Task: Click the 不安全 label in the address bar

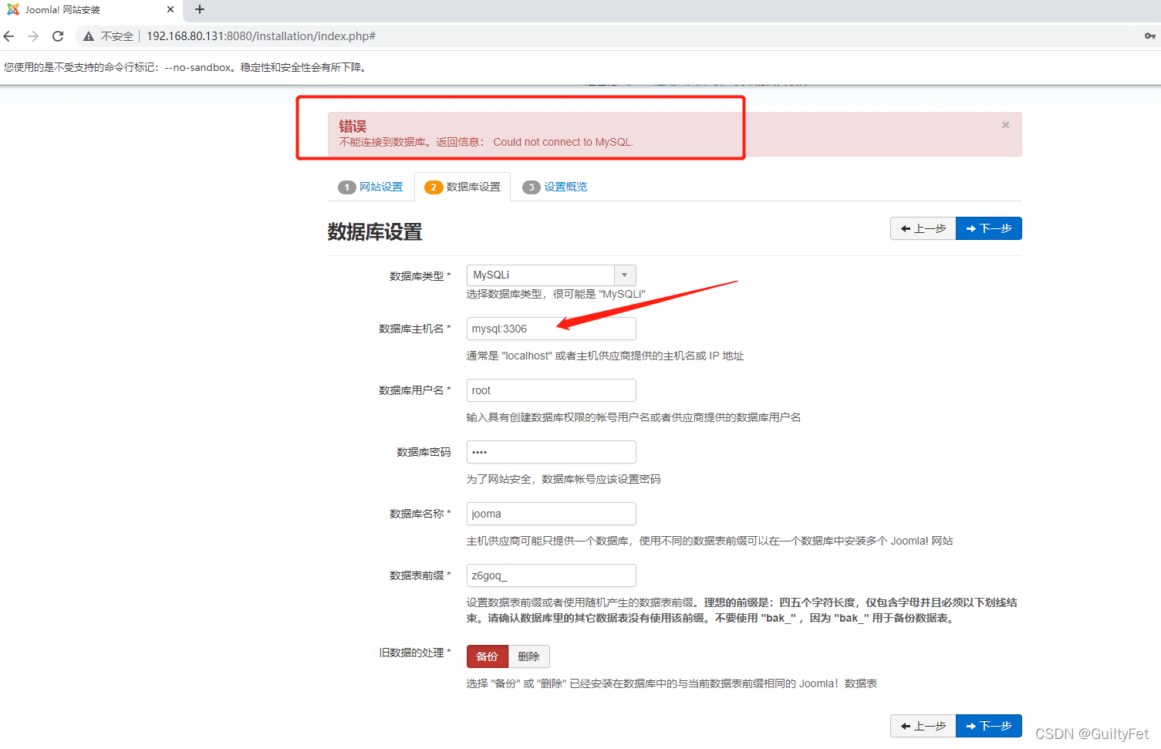Action: pyautogui.click(x=117, y=36)
